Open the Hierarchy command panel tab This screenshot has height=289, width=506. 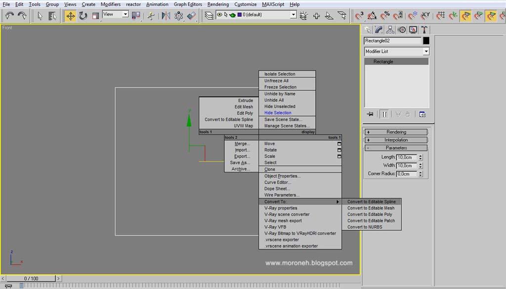coord(390,30)
